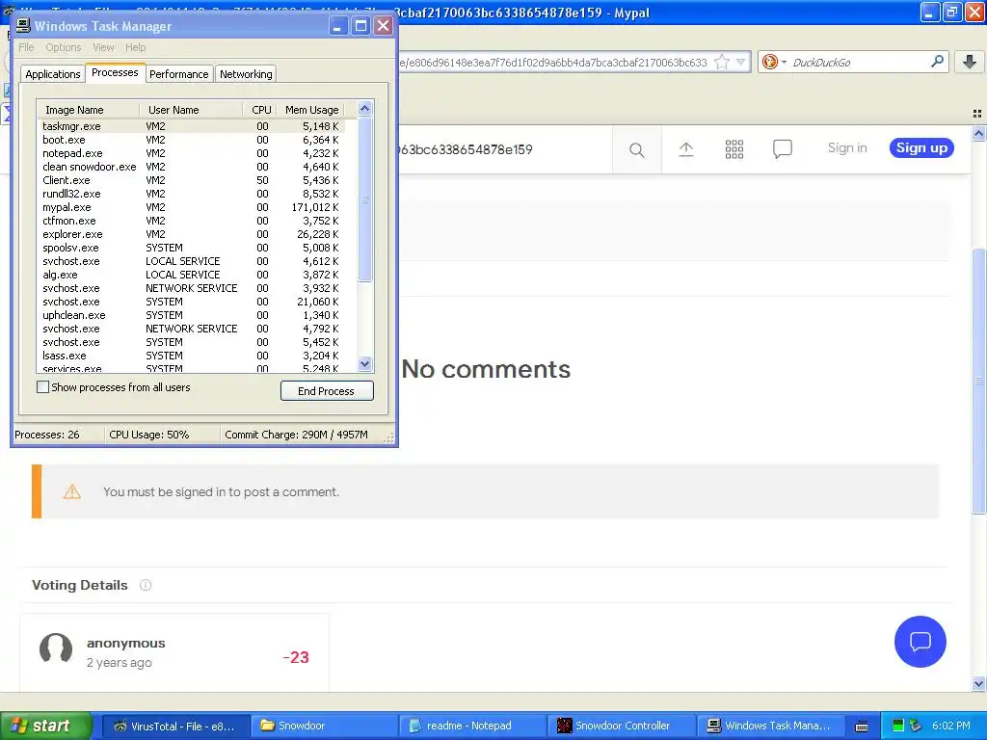Select the lsass.exe process row

click(x=192, y=356)
